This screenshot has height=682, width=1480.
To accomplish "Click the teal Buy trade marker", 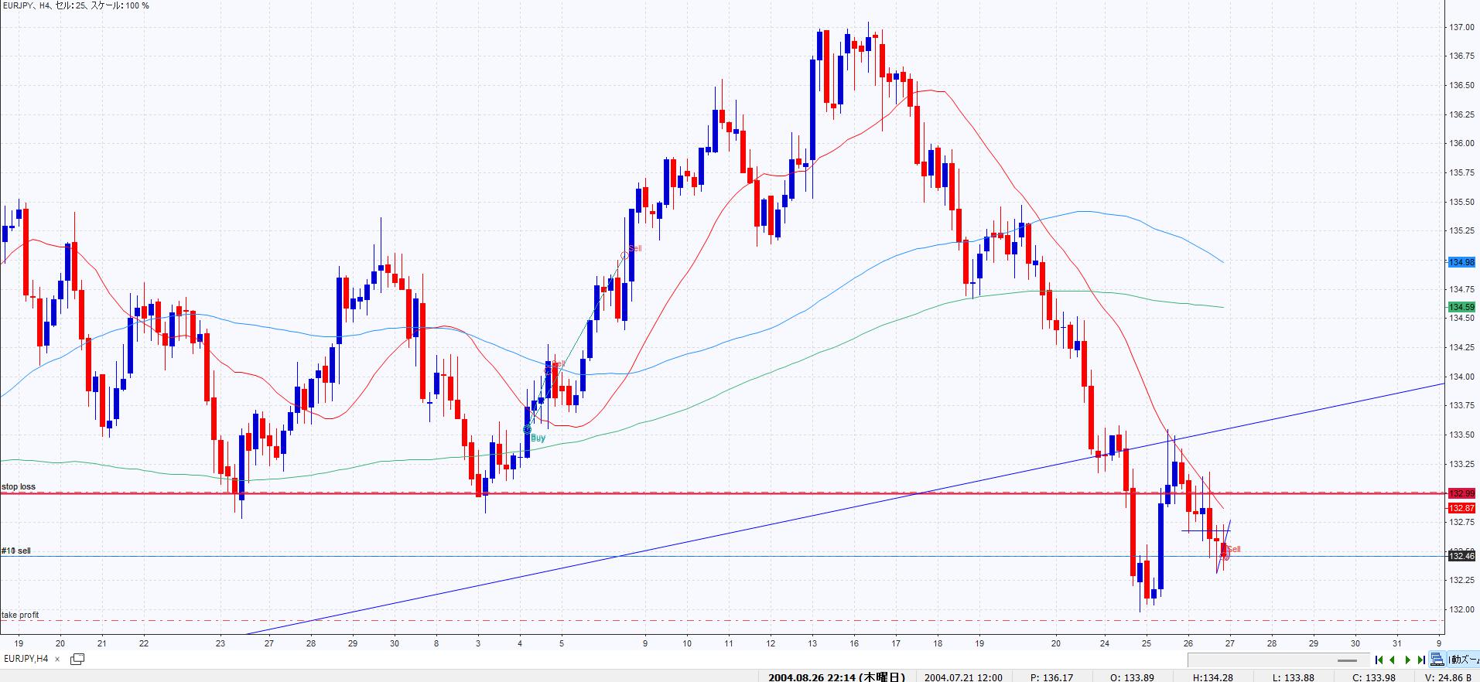I will (528, 429).
